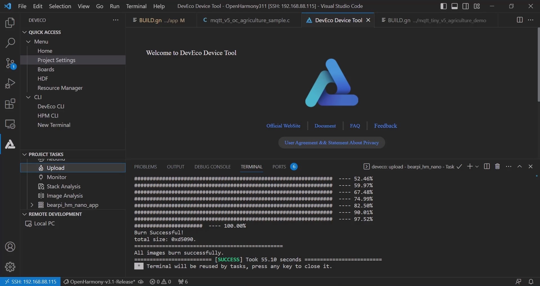Open User Agreement and Privacy Statement

point(331,143)
